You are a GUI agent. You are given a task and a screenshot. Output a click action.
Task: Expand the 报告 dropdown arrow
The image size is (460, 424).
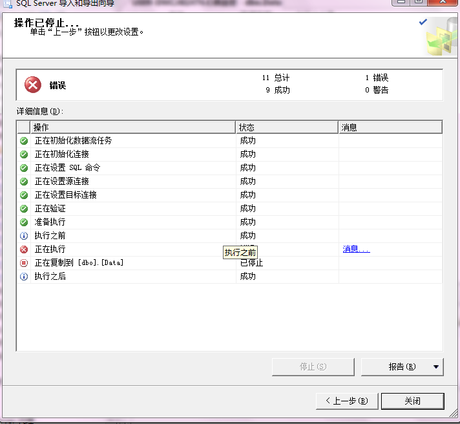[x=436, y=367]
